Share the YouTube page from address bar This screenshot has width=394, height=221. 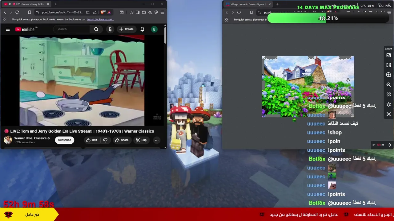pos(95,12)
